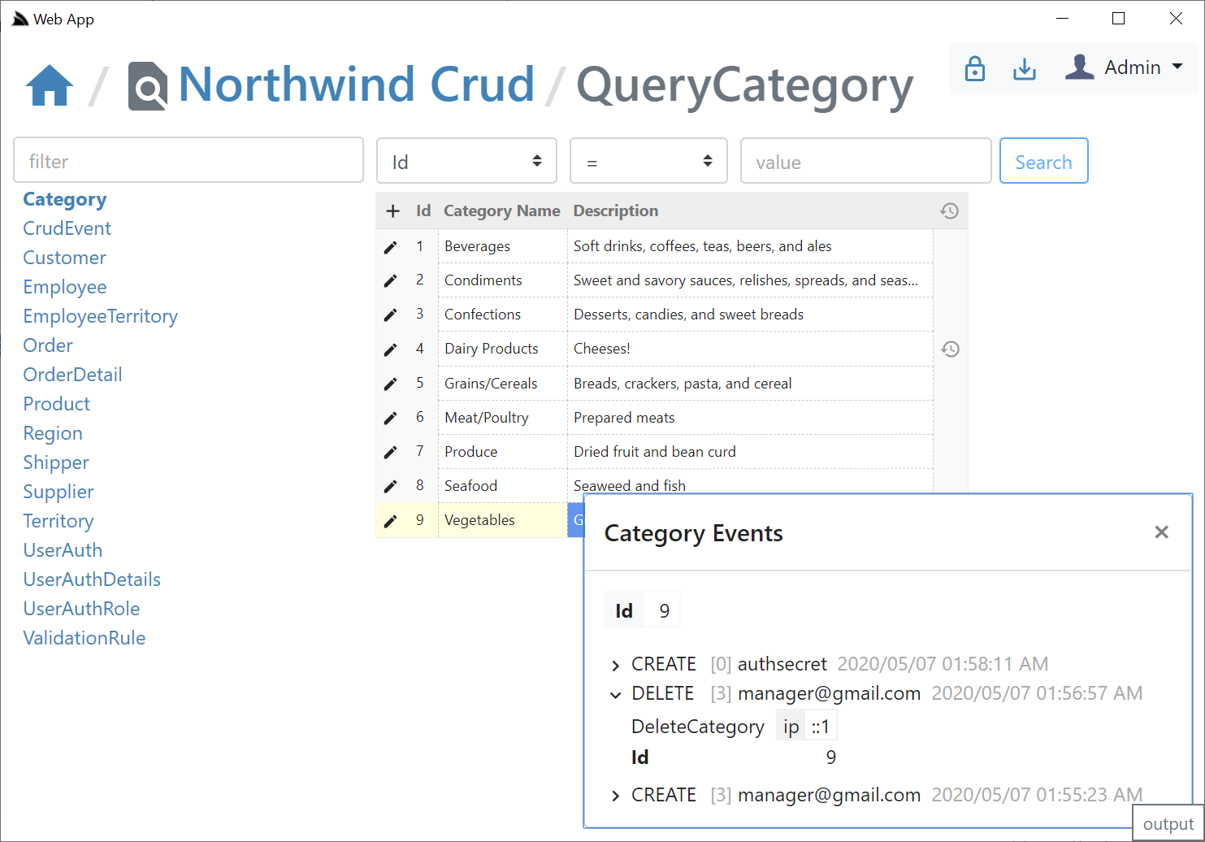Open the UserAuth table link
Screen dimensions: 1205x842
coord(63,551)
